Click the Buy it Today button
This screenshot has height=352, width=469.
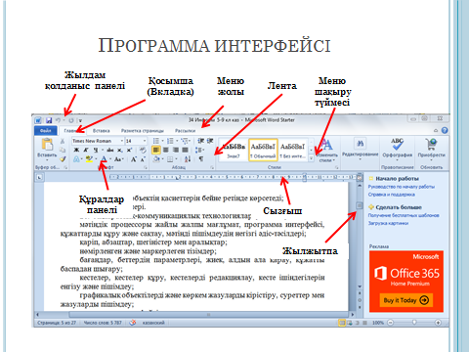point(406,300)
